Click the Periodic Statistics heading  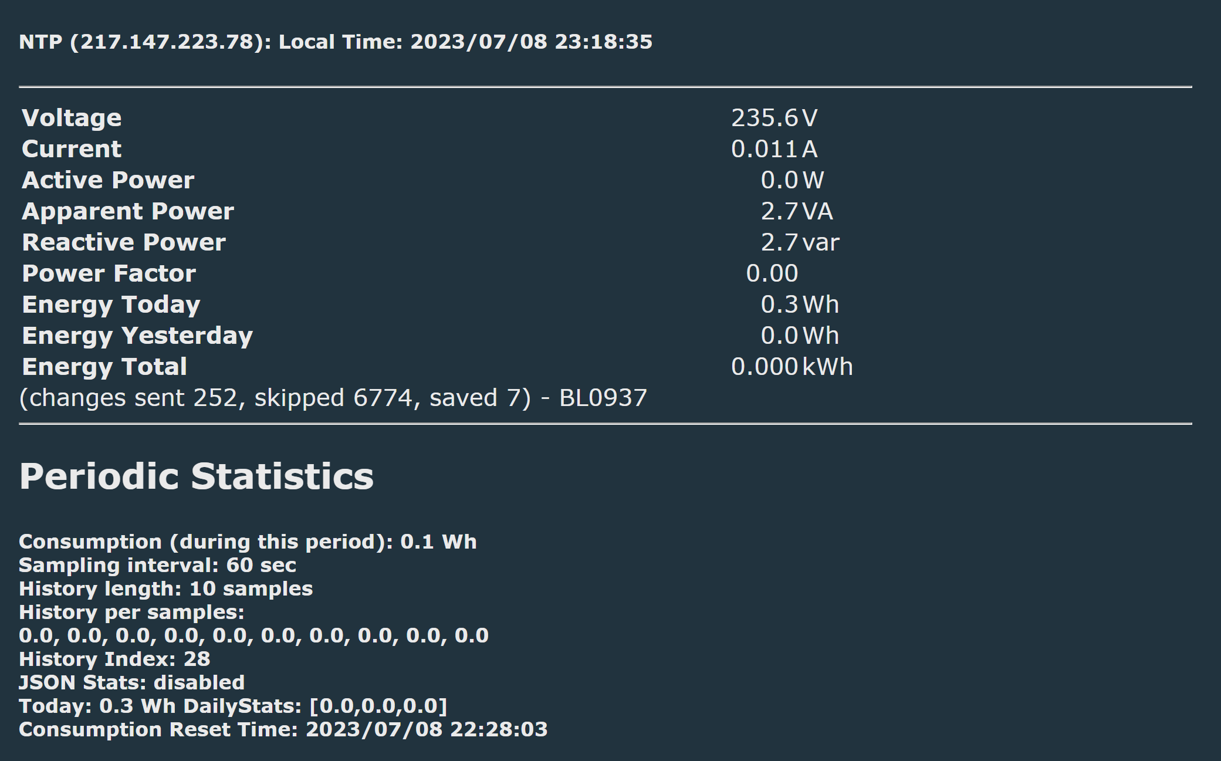pos(197,476)
